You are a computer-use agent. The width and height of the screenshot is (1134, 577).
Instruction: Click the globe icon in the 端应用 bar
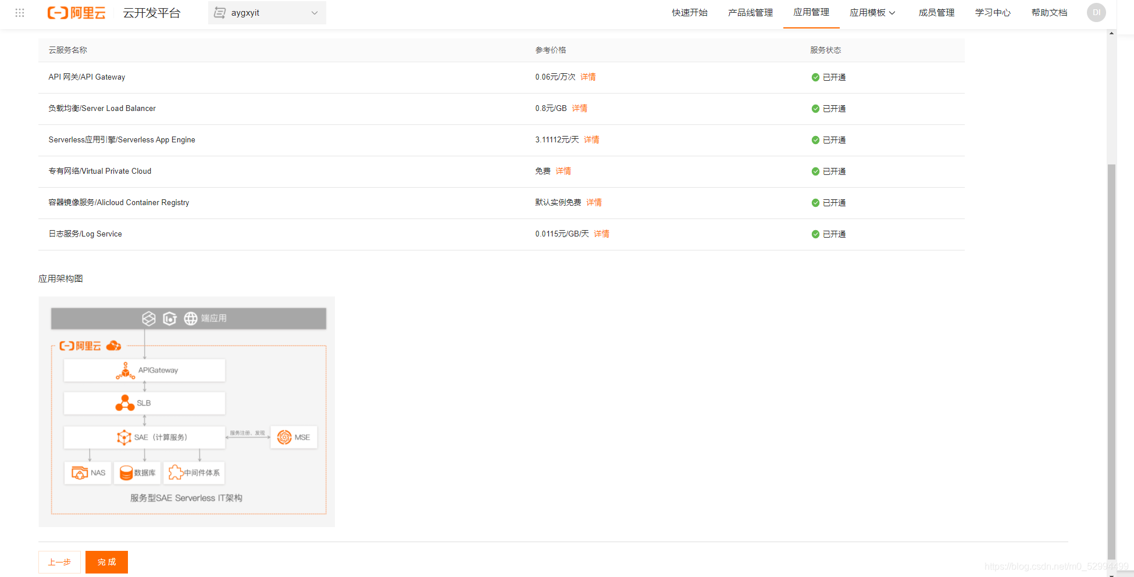click(191, 318)
